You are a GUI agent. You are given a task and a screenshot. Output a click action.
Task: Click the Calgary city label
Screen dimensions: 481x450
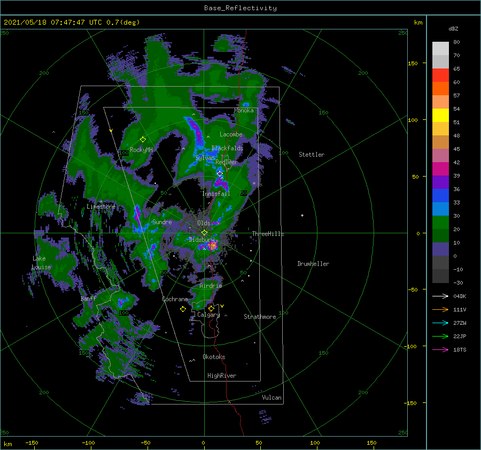click(208, 315)
